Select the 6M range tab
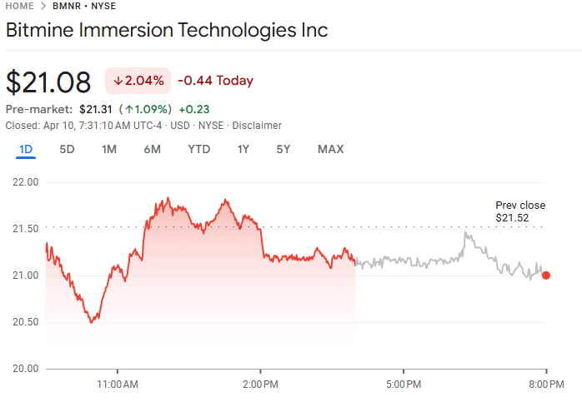The image size is (582, 407). pos(152,150)
